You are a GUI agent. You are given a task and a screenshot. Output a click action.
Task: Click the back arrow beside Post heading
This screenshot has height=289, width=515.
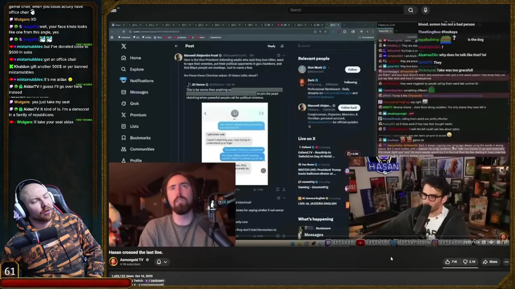coord(176,46)
